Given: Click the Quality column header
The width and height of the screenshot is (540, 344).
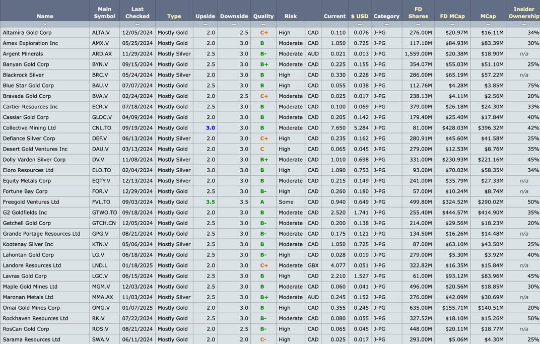Looking at the screenshot, I should click(263, 16).
